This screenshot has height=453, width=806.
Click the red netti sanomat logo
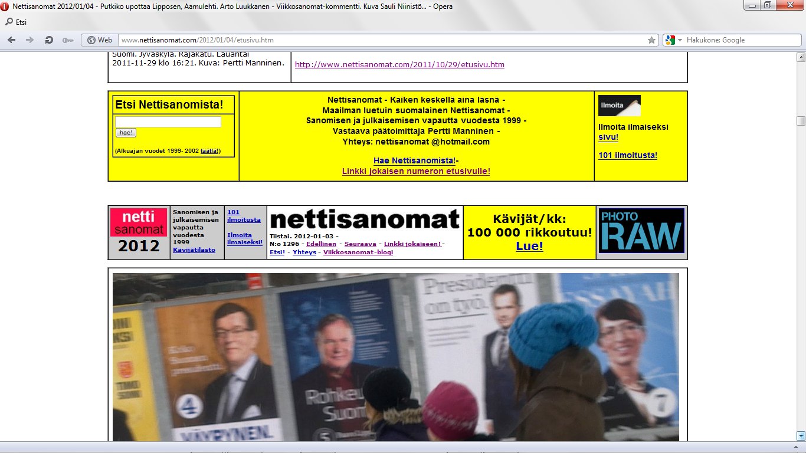[139, 222]
